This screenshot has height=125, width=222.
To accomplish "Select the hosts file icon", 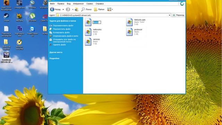I will point(88,22).
